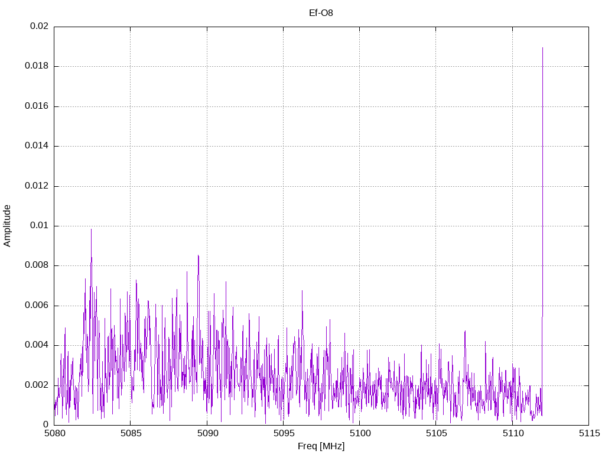
Task: Click the plot title Ef-O8
Action: coord(321,13)
